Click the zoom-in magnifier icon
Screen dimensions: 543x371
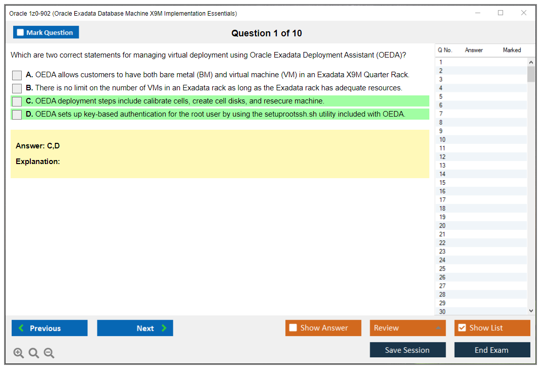tap(18, 353)
